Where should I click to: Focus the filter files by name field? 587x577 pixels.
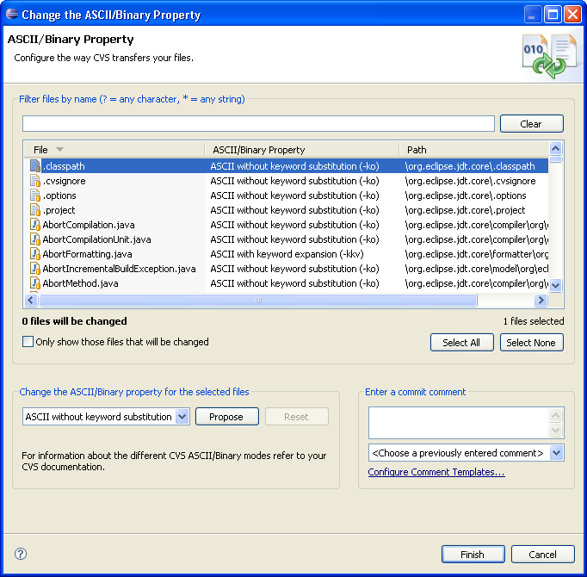pos(258,124)
